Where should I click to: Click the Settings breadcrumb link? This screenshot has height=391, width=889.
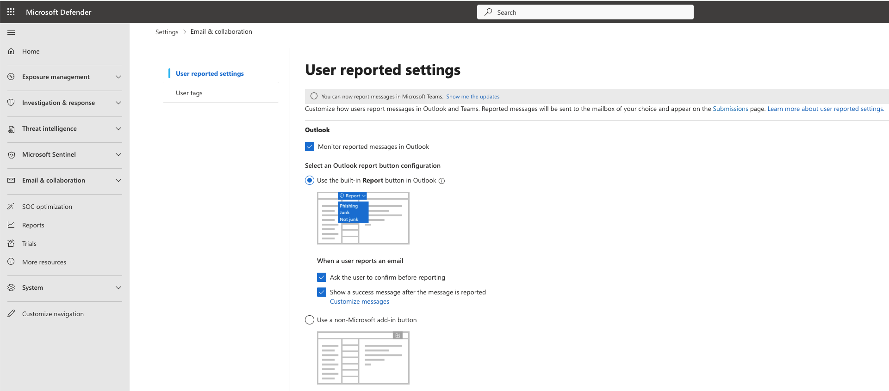coord(167,32)
